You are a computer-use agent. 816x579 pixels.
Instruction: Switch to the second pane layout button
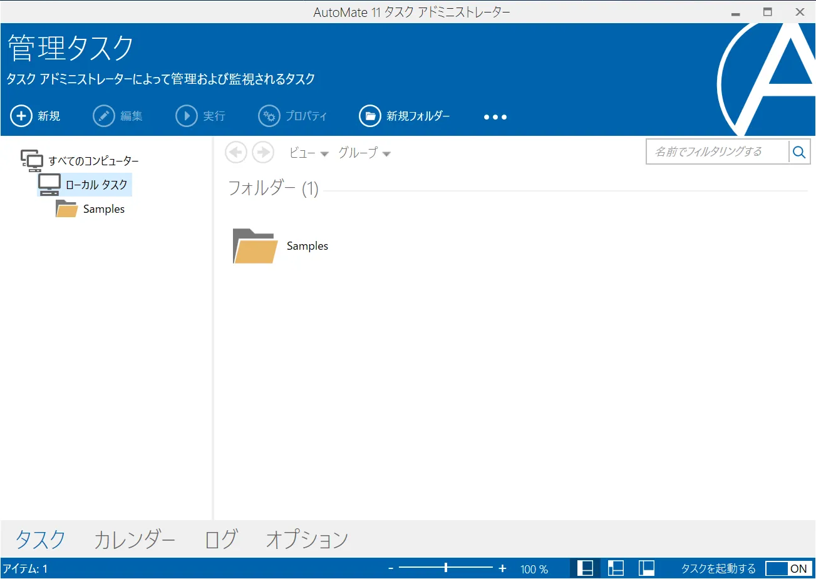(x=616, y=568)
